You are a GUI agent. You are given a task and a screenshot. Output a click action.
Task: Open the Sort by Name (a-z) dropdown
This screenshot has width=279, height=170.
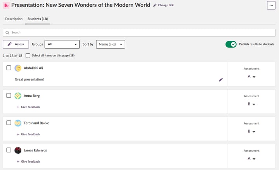click(110, 44)
